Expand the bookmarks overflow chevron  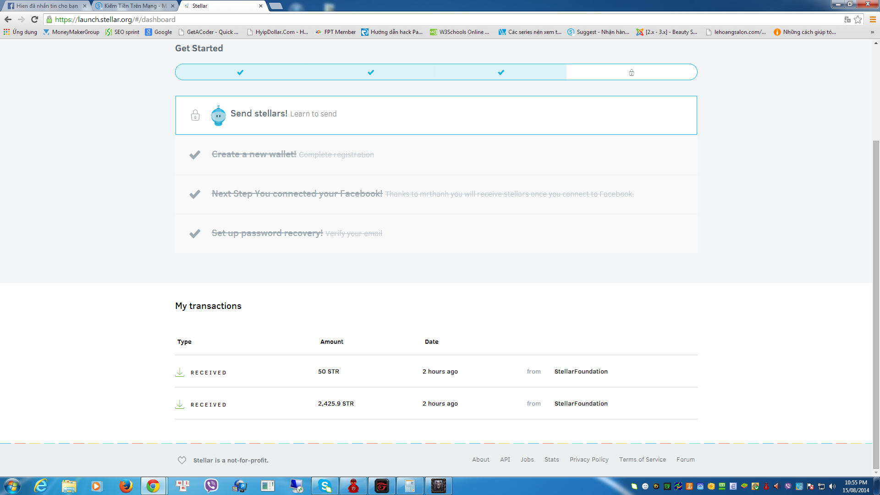point(872,32)
